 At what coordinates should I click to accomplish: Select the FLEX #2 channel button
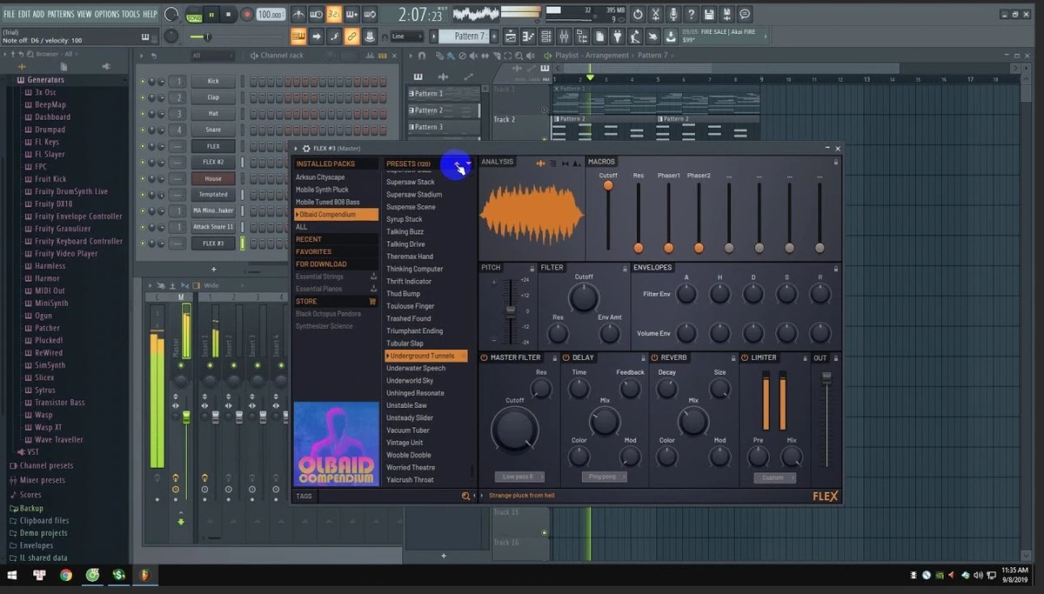[213, 162]
